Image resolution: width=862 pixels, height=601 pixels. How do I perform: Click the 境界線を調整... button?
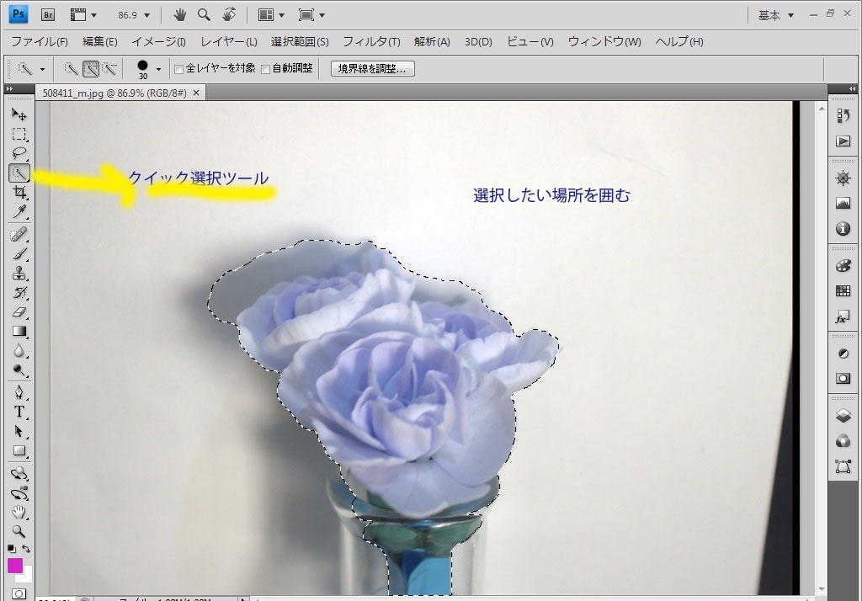[373, 69]
